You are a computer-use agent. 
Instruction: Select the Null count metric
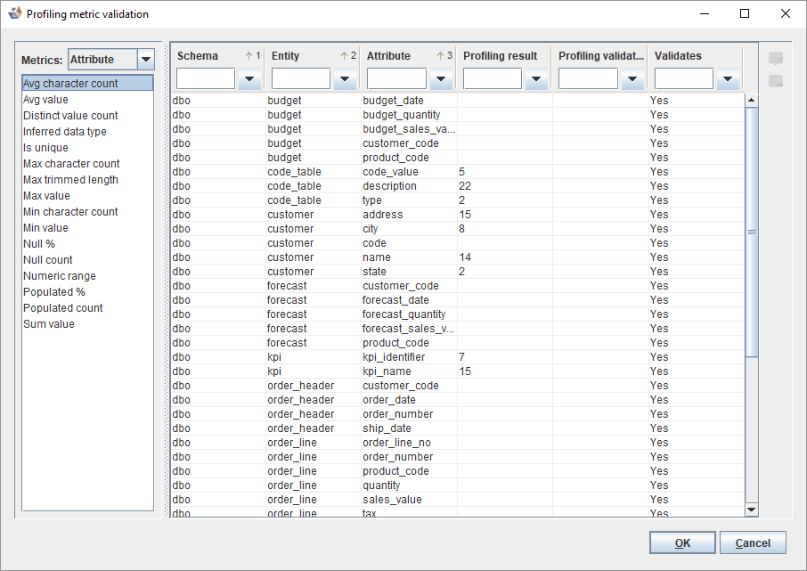(x=87, y=259)
